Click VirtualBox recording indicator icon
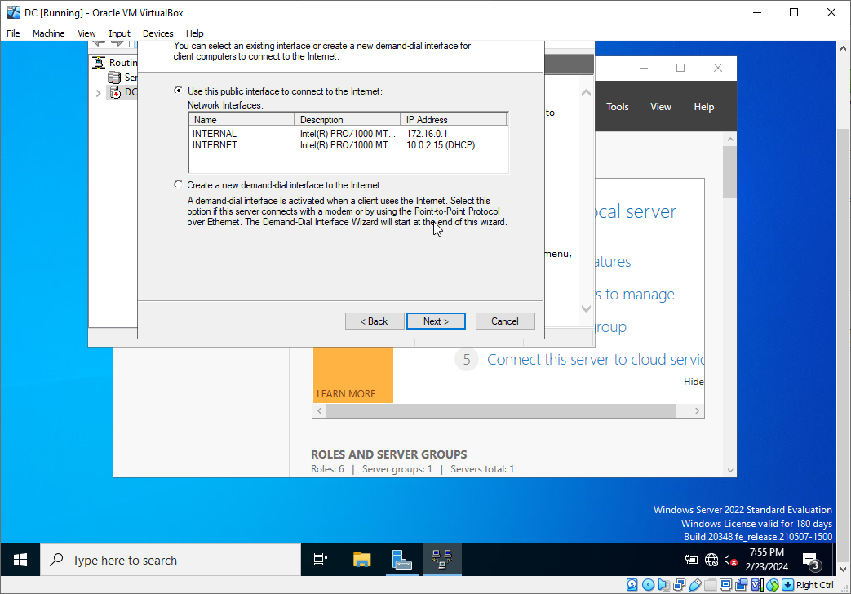Viewport: 851px width, 594px height. [742, 585]
